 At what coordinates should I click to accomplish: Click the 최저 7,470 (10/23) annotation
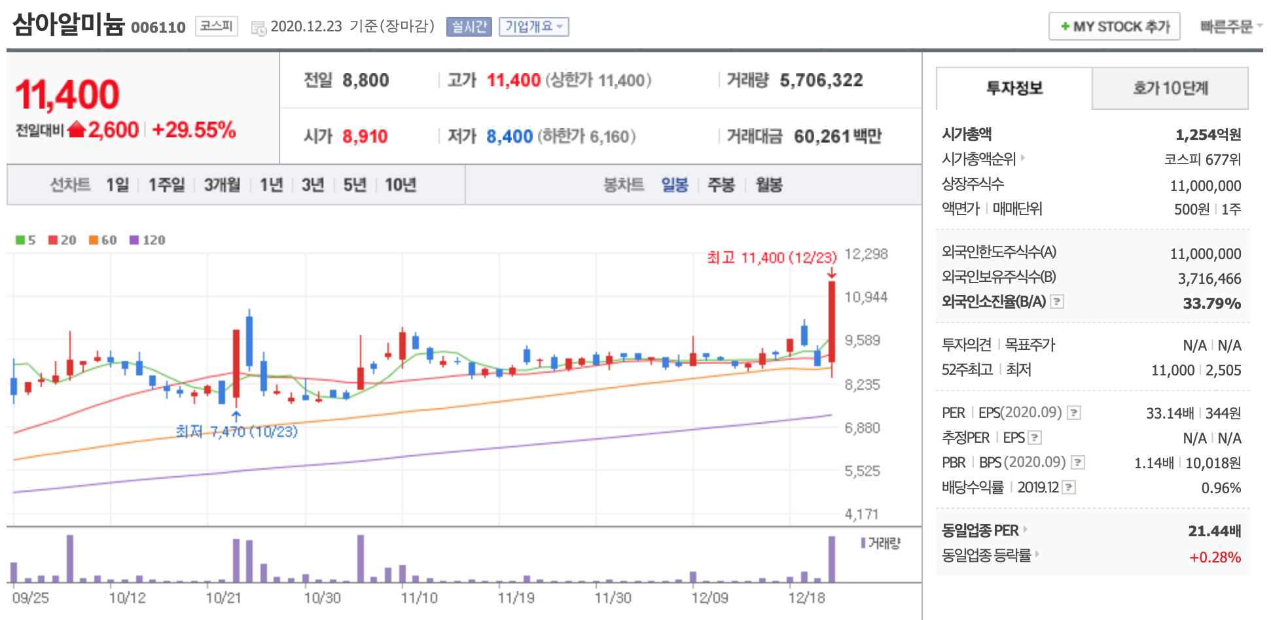pos(237,432)
